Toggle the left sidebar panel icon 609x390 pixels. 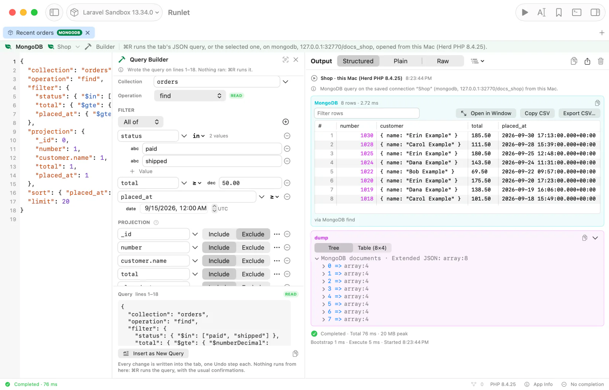click(x=54, y=13)
